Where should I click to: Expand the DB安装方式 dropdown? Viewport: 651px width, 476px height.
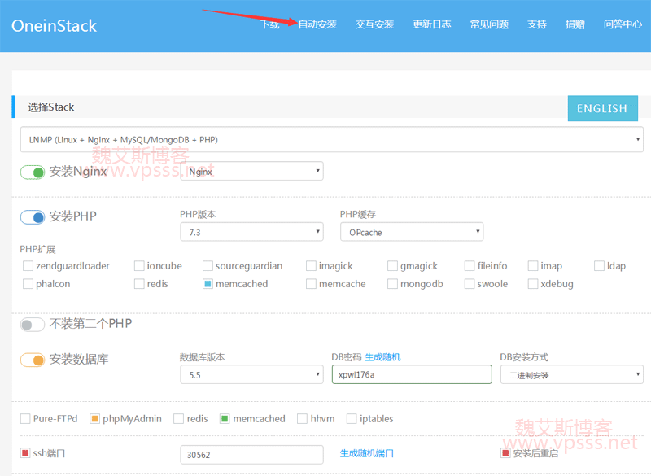coord(571,375)
